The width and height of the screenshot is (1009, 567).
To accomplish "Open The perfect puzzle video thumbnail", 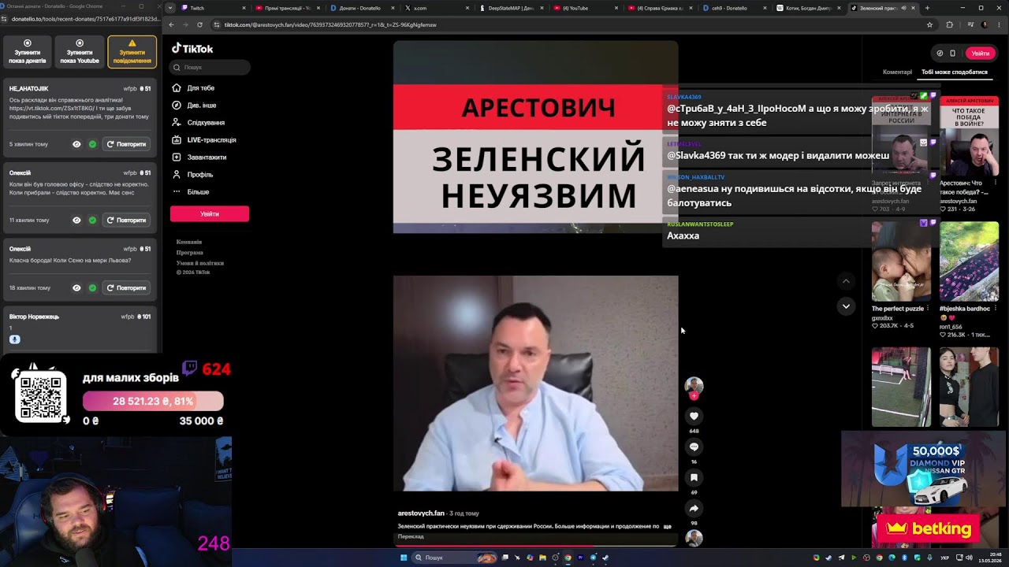I will (901, 261).
